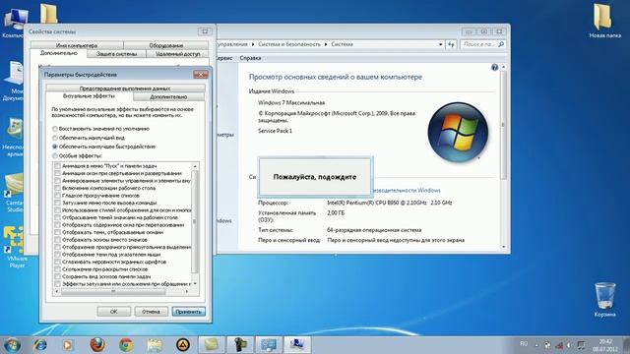Click the RU language indicator

click(x=524, y=344)
